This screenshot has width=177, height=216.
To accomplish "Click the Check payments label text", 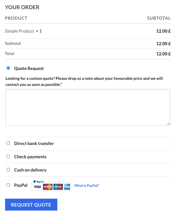I will (30, 157).
